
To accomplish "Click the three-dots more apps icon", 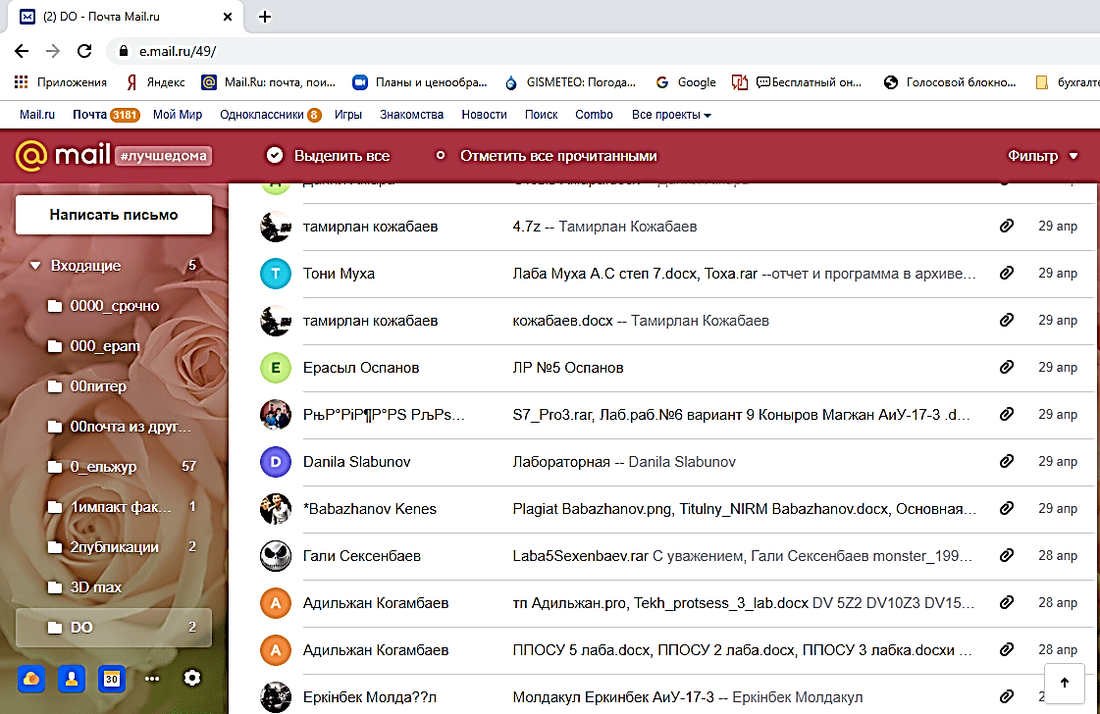I will [x=151, y=679].
